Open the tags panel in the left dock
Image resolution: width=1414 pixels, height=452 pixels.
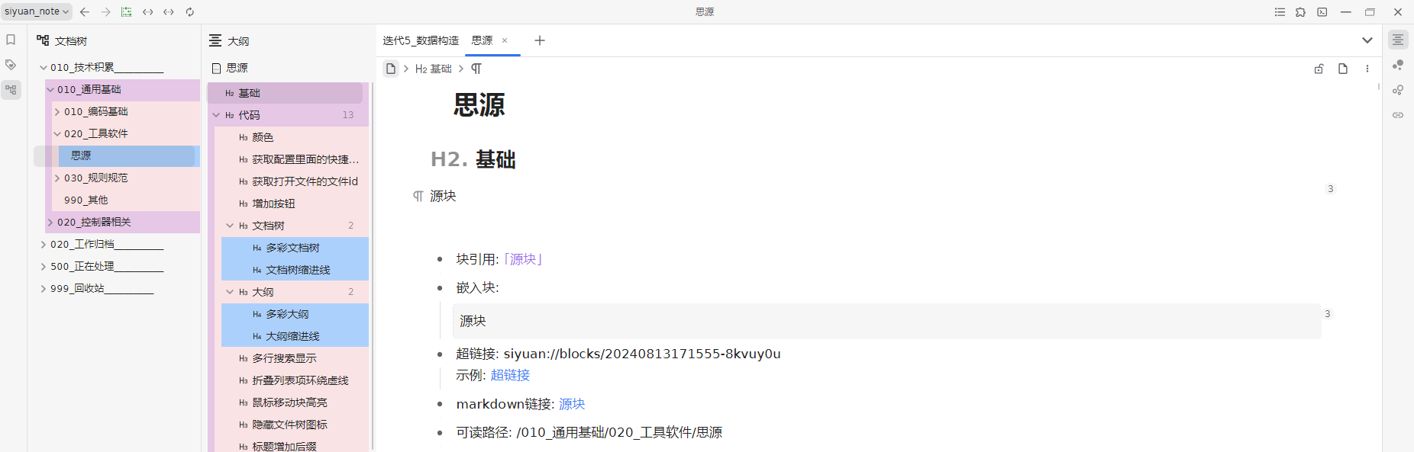click(11, 65)
